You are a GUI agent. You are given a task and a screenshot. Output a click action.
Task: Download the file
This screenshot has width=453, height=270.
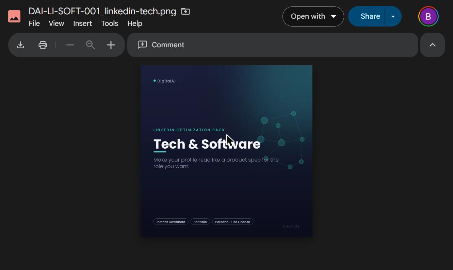(x=20, y=45)
